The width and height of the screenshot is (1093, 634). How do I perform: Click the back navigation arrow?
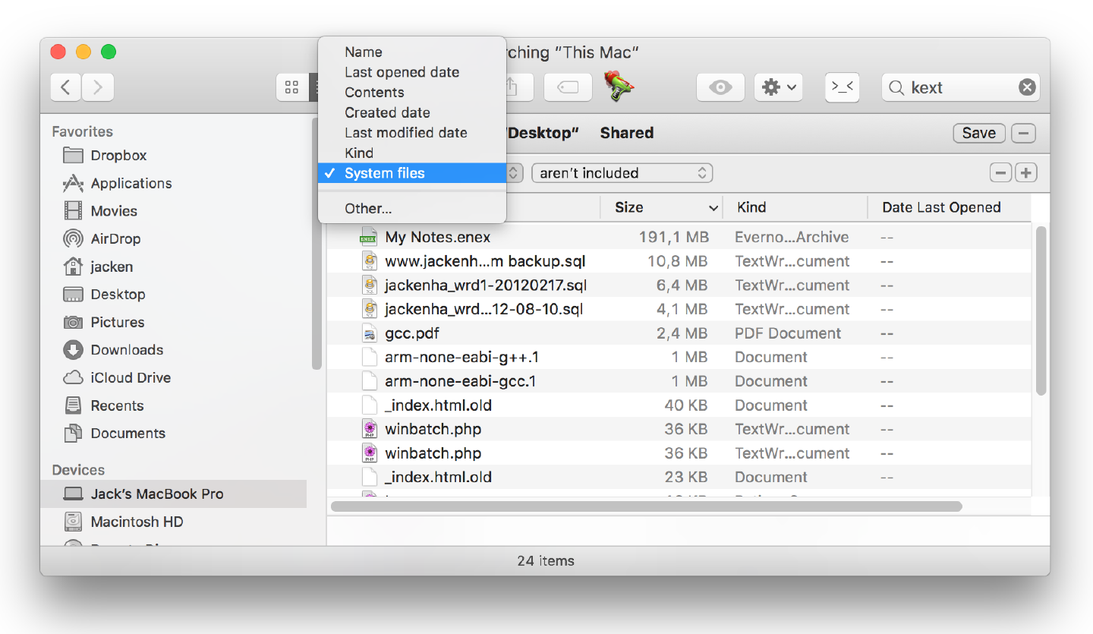click(66, 87)
